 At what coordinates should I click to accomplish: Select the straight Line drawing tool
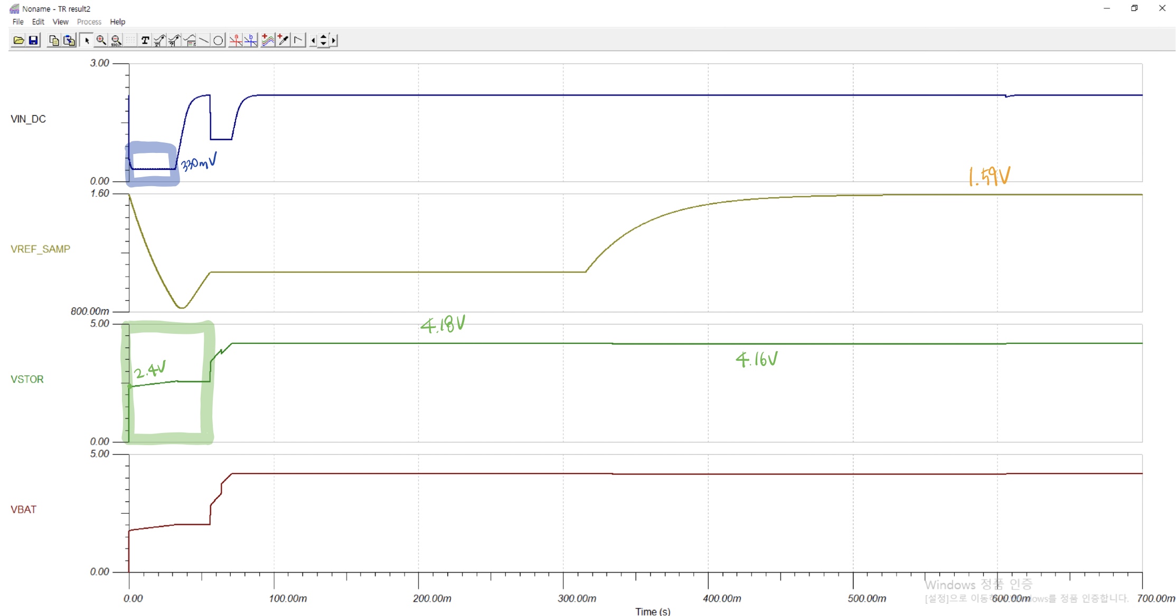(204, 40)
